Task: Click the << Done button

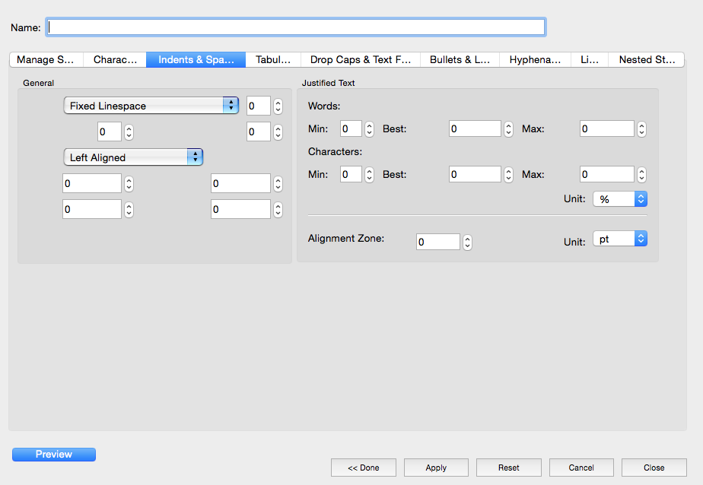Action: (x=363, y=468)
